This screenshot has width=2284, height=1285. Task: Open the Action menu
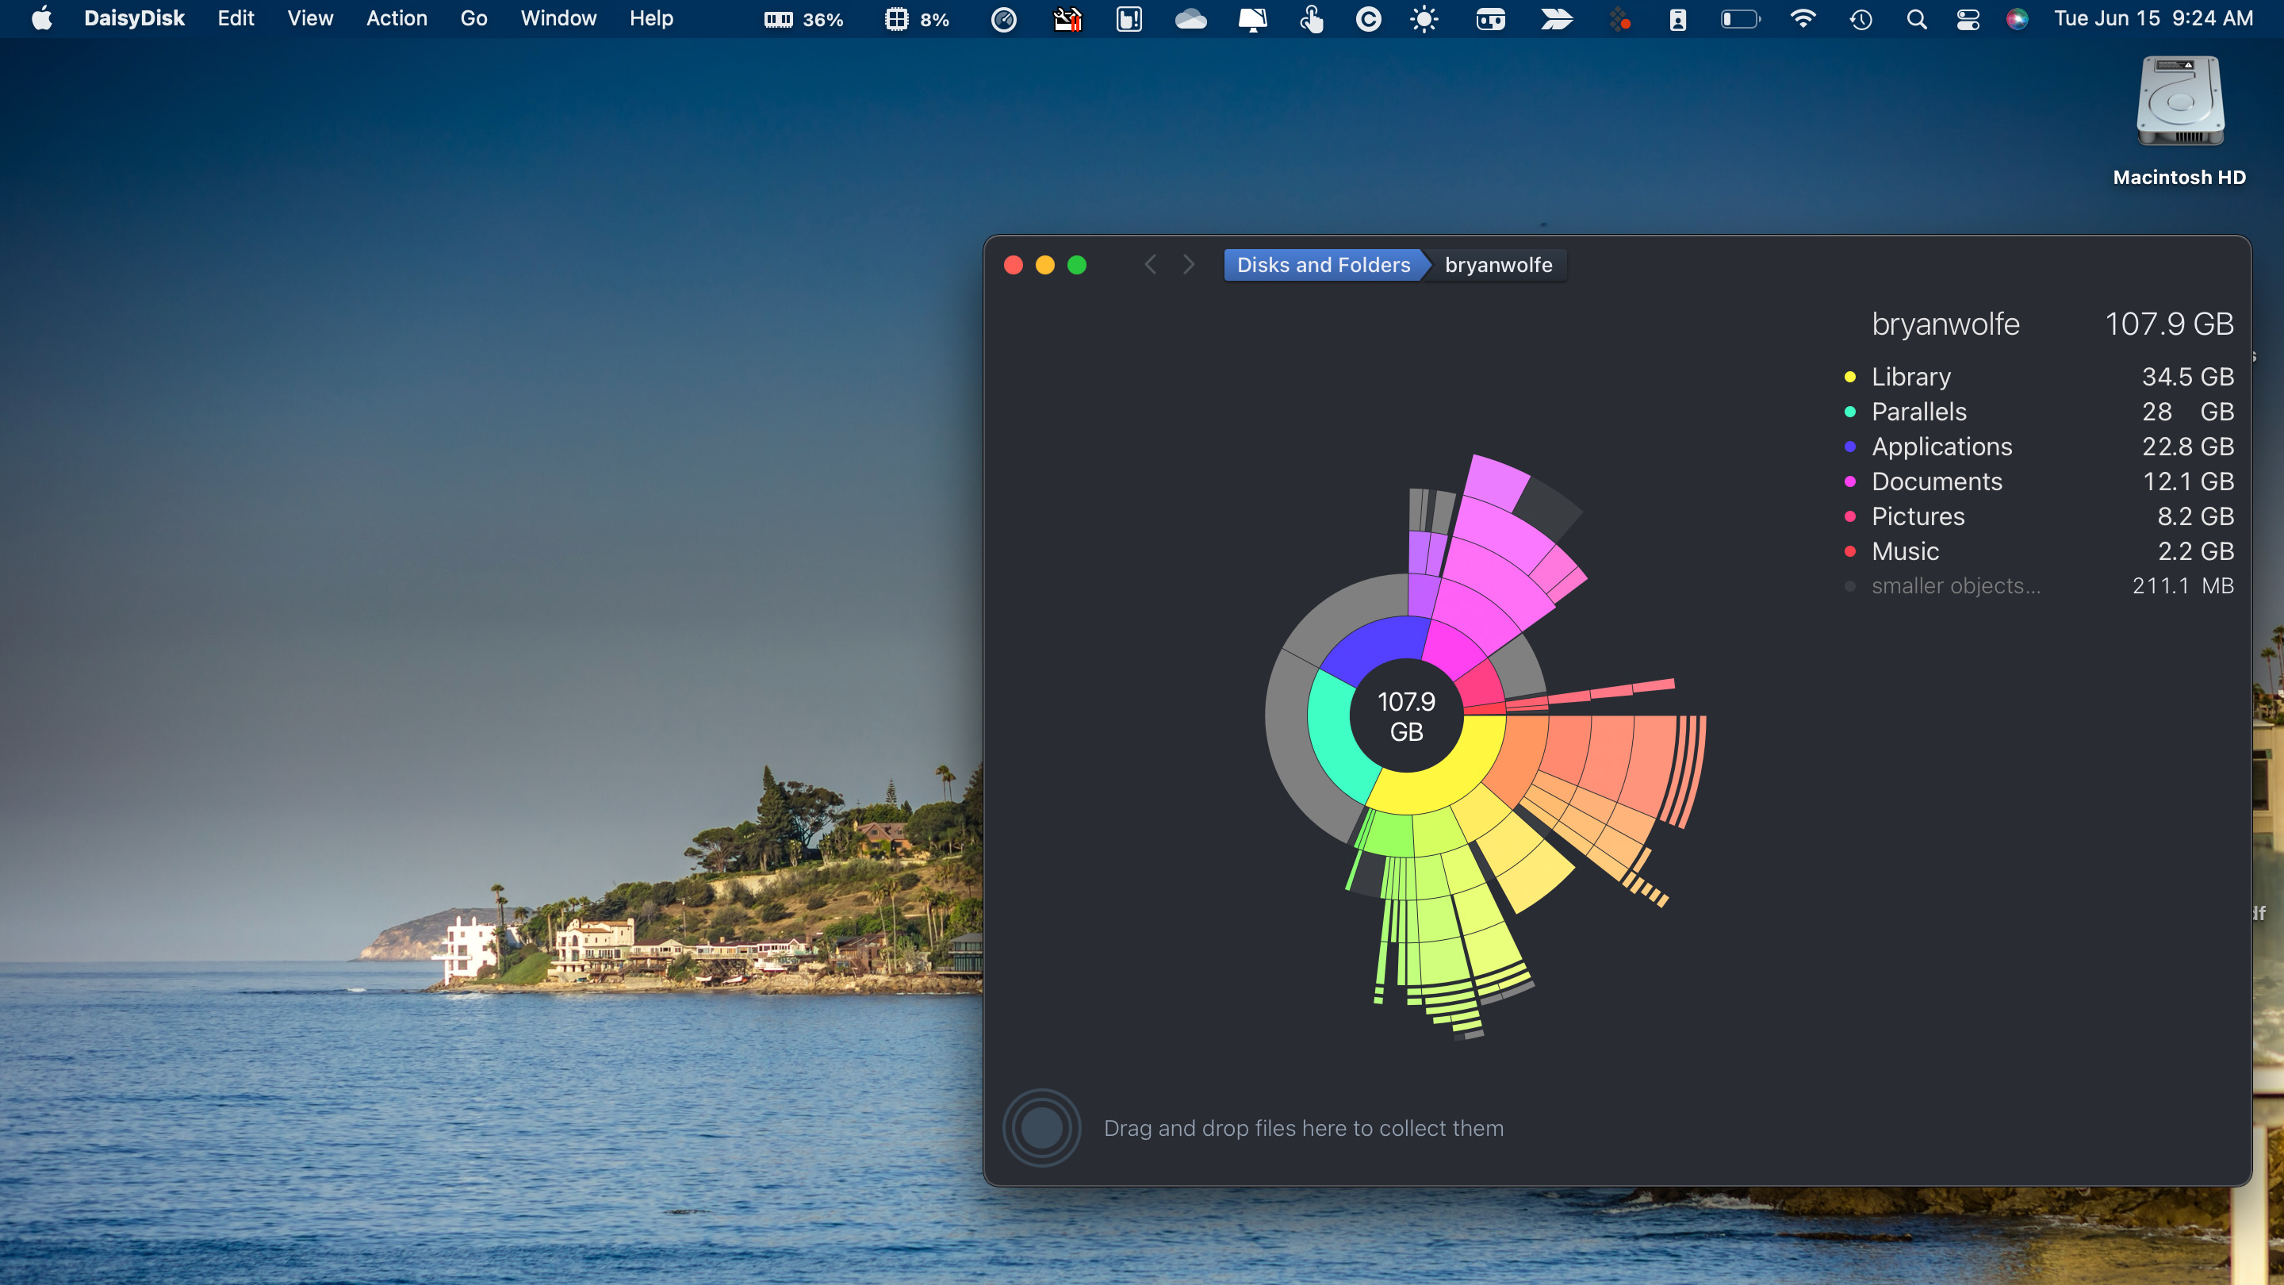[397, 18]
